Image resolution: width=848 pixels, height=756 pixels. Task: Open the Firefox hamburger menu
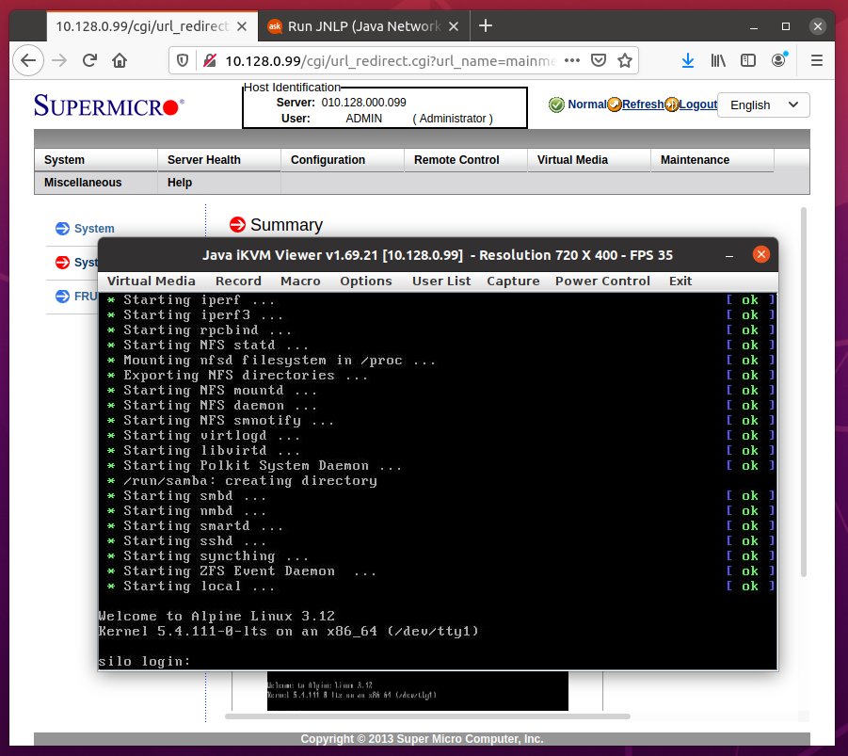click(817, 60)
